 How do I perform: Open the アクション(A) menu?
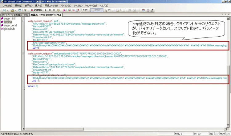66,6
